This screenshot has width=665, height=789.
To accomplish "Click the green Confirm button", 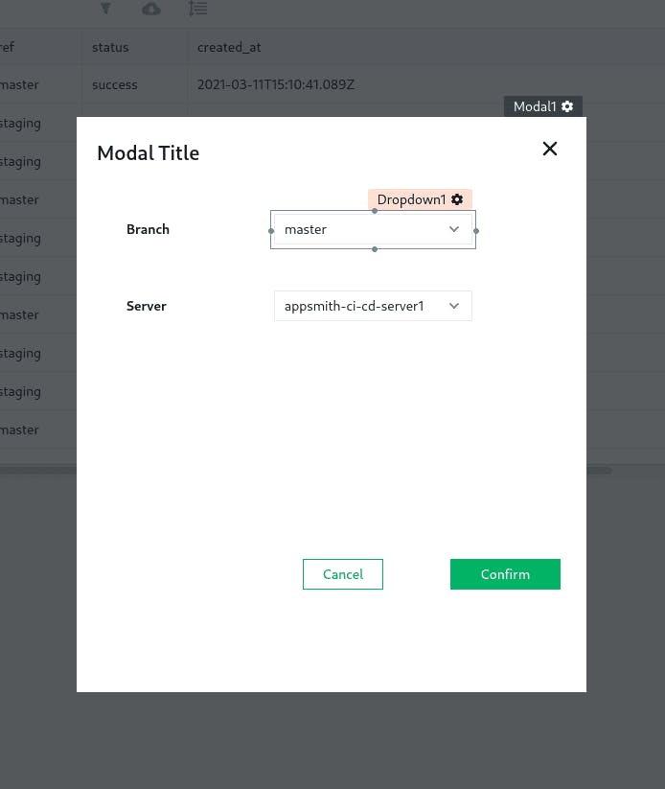I will (x=505, y=574).
